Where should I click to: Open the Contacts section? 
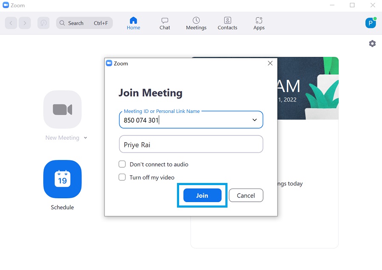pyautogui.click(x=227, y=23)
